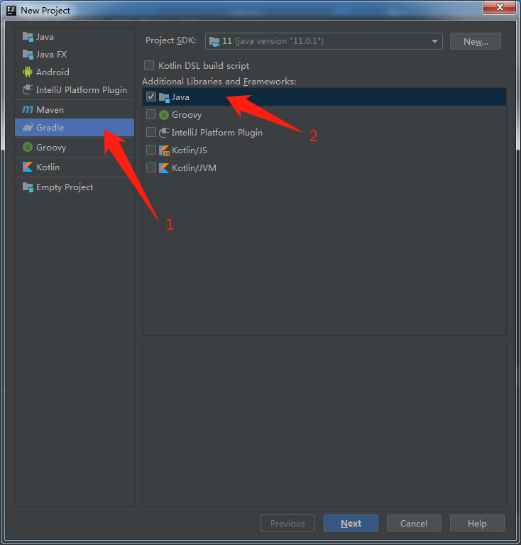Select the Java FX project icon
The width and height of the screenshot is (521, 545).
point(28,54)
